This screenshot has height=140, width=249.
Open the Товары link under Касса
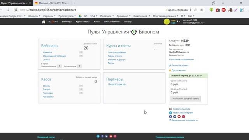pos(46,89)
